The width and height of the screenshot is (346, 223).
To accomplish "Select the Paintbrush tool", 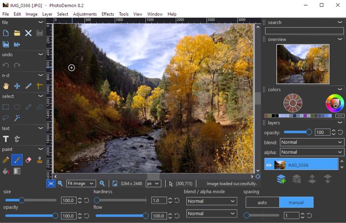I will [17, 160].
